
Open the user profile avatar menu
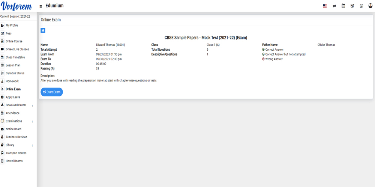370,6
